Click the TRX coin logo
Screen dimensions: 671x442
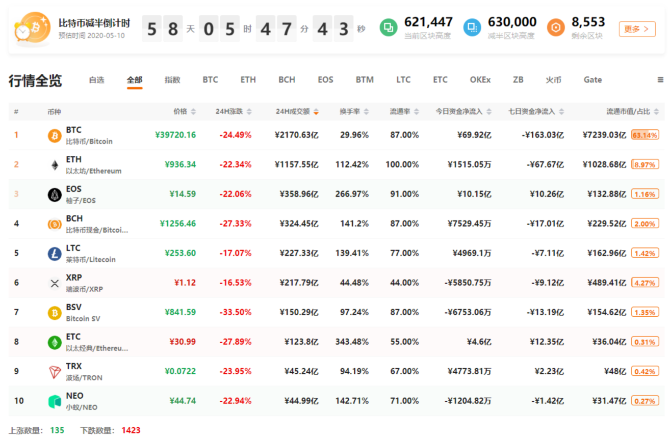[55, 372]
